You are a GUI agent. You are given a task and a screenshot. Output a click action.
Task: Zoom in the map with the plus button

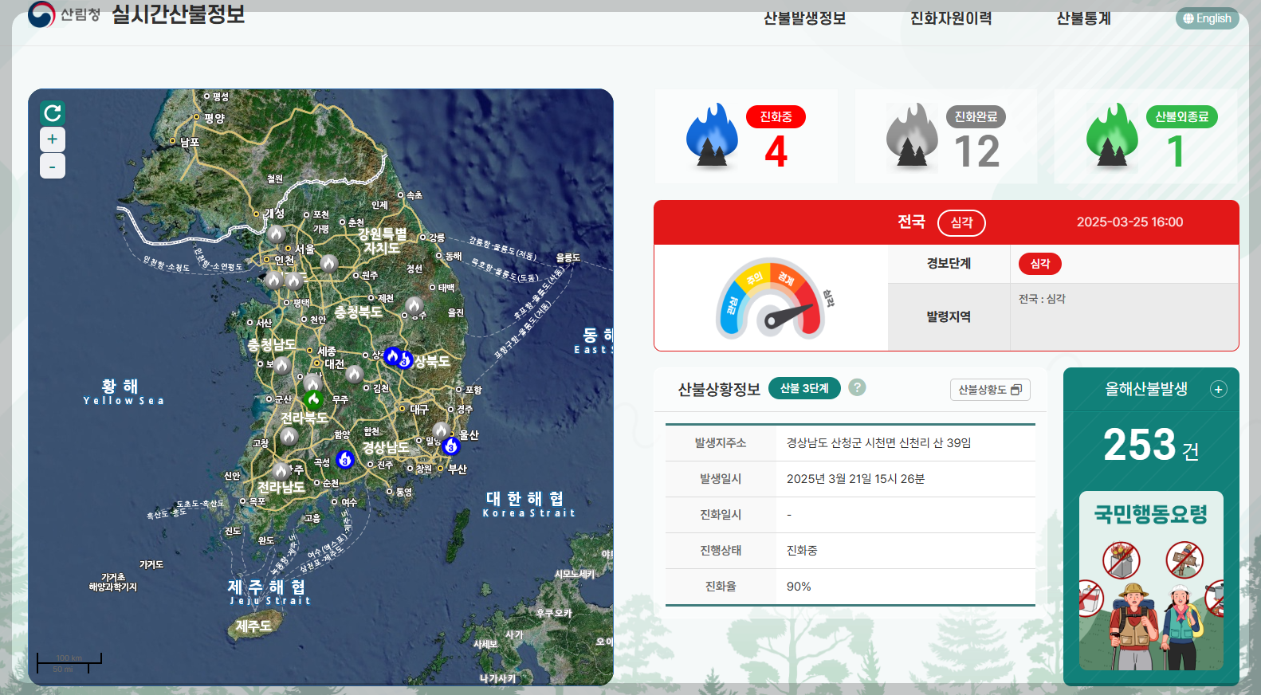[x=53, y=139]
